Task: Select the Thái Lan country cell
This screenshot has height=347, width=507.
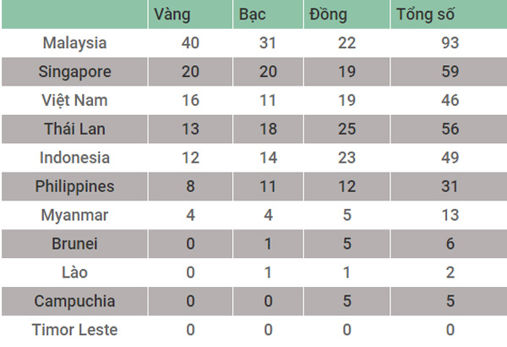Action: (x=74, y=129)
